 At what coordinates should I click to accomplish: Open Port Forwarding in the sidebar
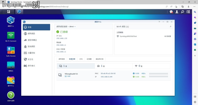(x=36, y=40)
